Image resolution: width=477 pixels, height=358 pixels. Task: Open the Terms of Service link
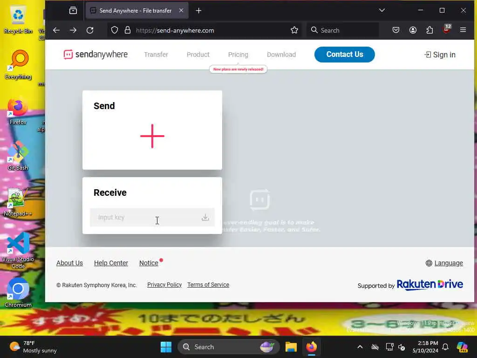point(208,285)
